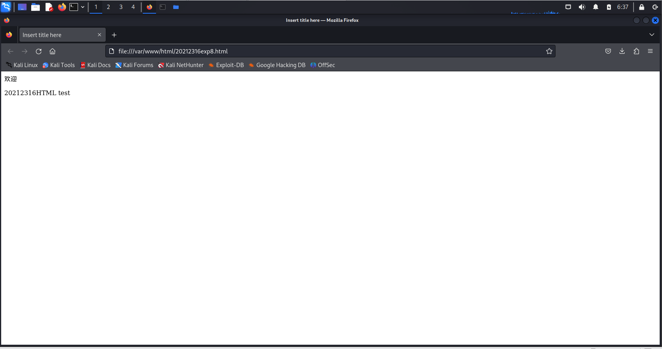Bookmark this page with the star
Viewport: 662px width, 349px height.
pos(549,51)
